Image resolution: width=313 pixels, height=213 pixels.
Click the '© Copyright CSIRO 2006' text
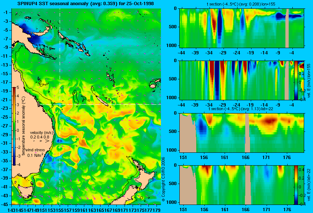pyautogui.click(x=163, y=179)
